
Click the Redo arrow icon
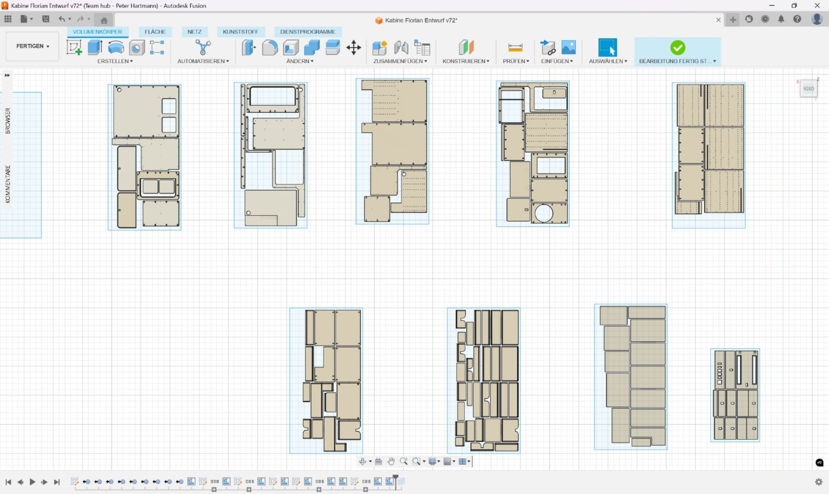[80, 19]
